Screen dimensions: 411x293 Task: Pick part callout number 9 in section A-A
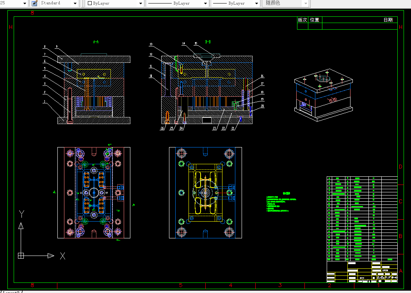(57, 47)
